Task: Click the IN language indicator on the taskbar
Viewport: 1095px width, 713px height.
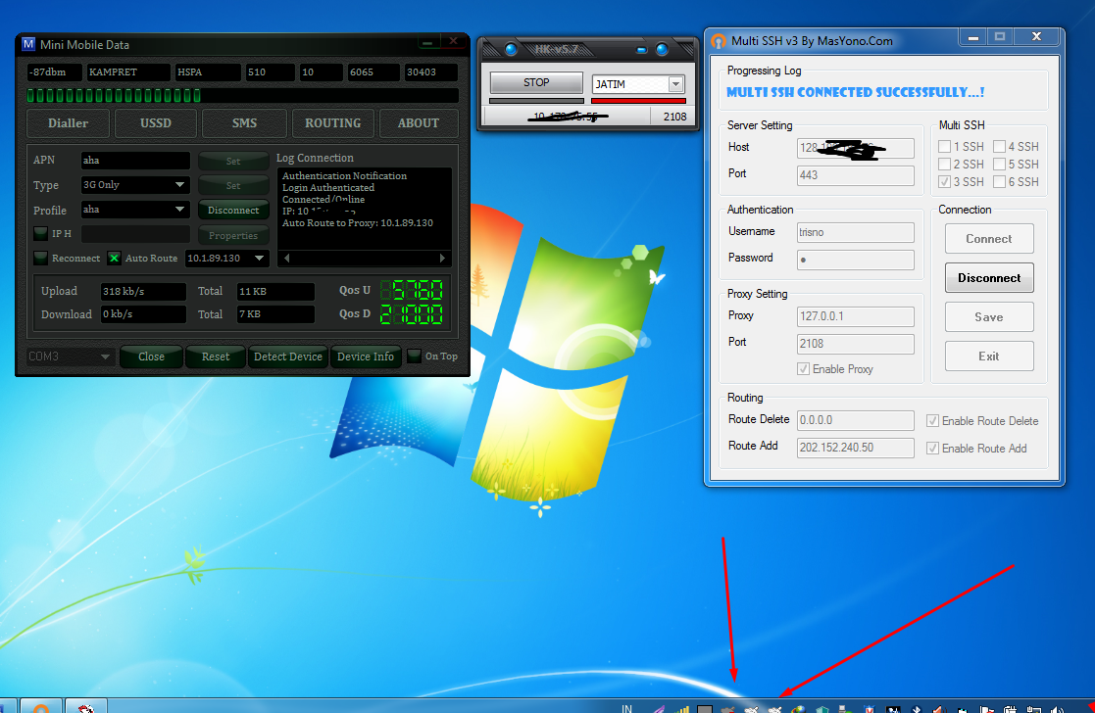Action: tap(626, 708)
